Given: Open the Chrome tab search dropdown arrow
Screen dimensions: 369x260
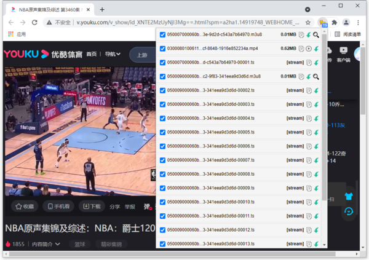Looking at the screenshot, I should (x=307, y=9).
